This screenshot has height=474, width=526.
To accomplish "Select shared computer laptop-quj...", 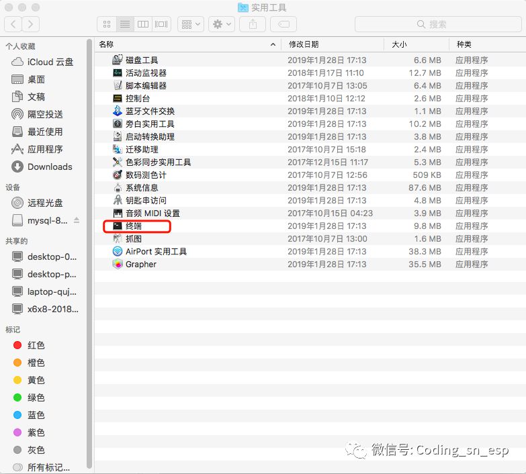I will (44, 291).
